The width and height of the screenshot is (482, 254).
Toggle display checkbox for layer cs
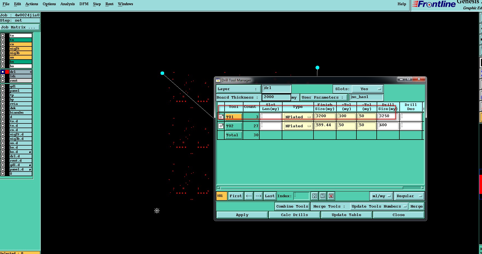[x=3, y=44]
